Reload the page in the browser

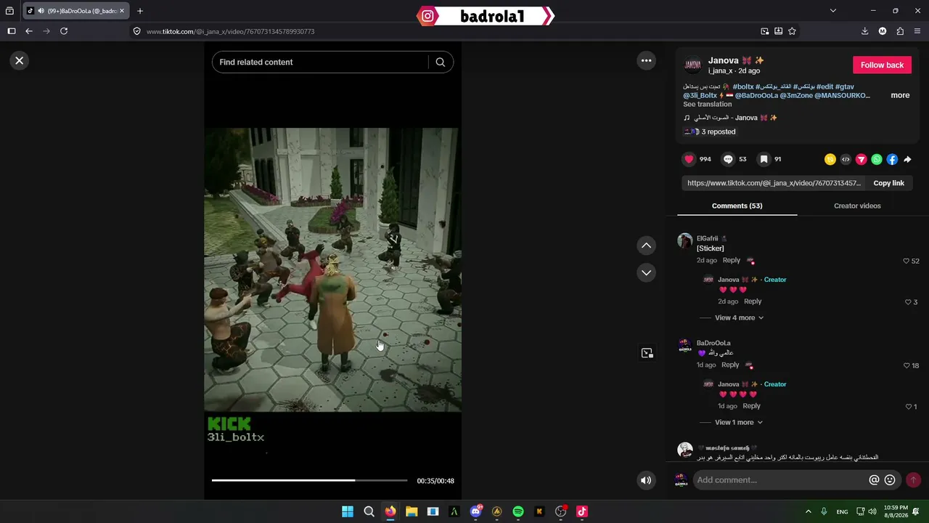(64, 31)
